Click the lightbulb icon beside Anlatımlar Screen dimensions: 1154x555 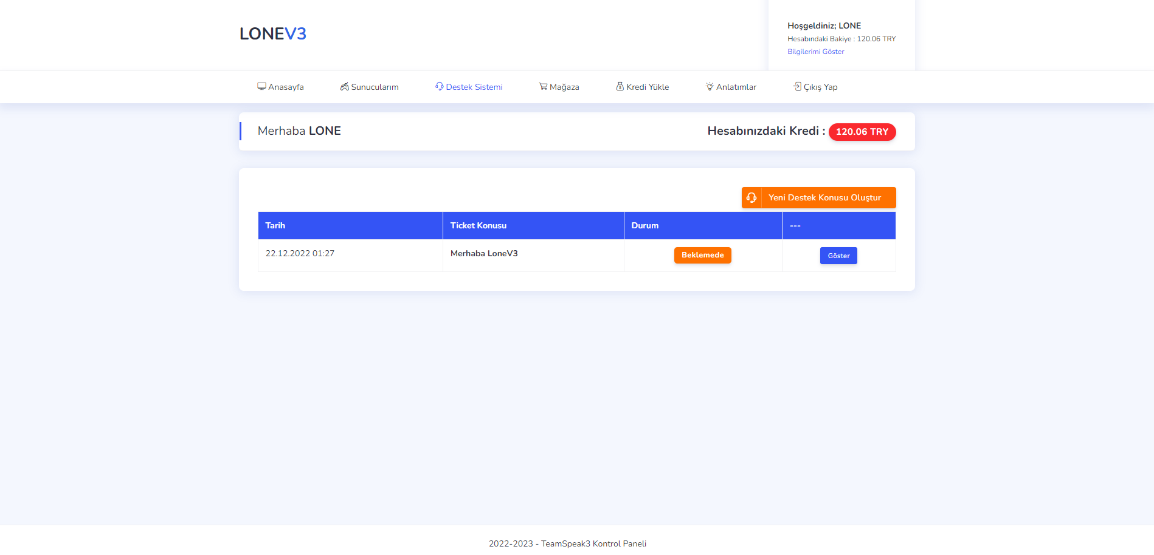710,86
